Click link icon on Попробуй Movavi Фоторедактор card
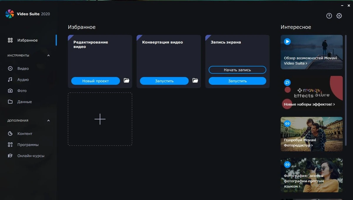The height and width of the screenshot is (200, 353). 287,124
